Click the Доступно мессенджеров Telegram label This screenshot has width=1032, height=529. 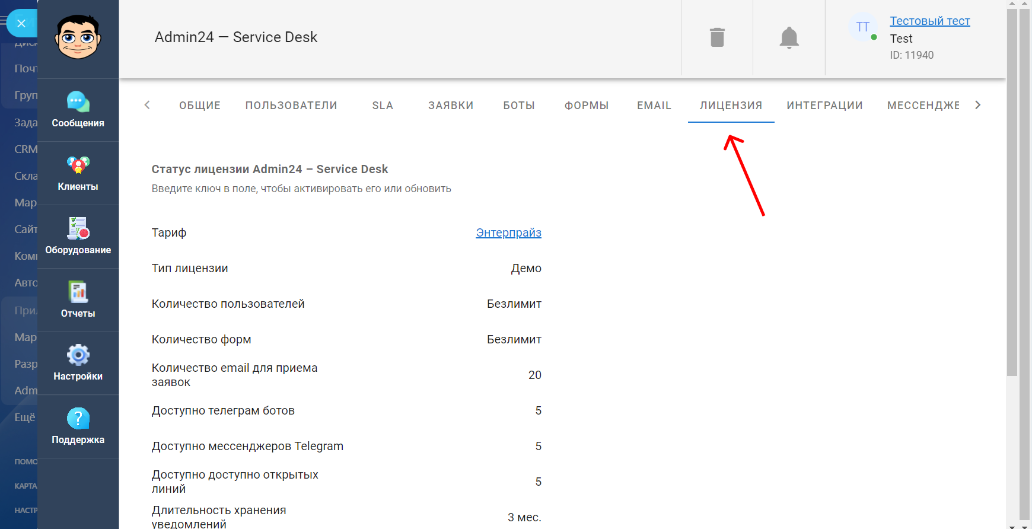247,446
